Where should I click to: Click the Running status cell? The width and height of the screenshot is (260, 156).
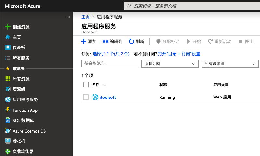point(167,97)
